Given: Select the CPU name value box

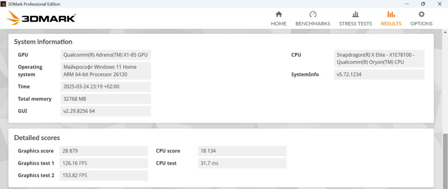Looking at the screenshot, I should click(x=379, y=58).
